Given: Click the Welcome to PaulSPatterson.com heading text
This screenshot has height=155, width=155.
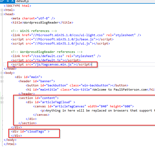Looking at the screenshot, I should pos(120,90).
